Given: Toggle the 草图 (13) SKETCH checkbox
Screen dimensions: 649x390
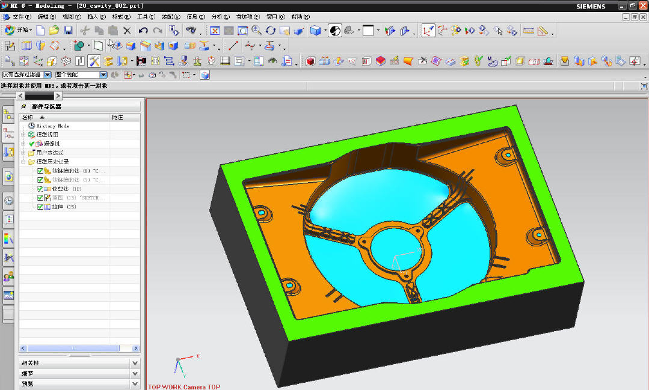Looking at the screenshot, I should pyautogui.click(x=40, y=198).
